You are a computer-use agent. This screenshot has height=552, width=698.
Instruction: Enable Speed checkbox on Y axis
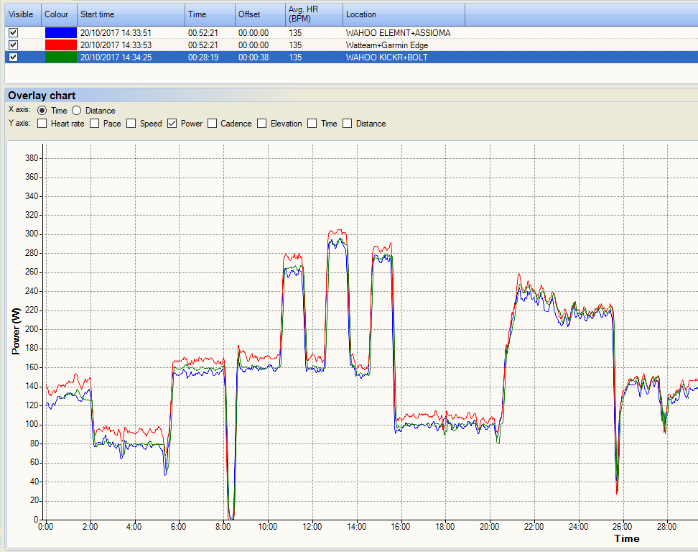point(131,124)
